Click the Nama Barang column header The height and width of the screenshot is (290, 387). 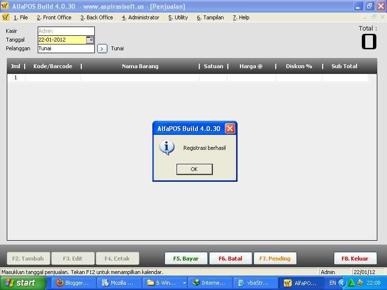pos(140,66)
